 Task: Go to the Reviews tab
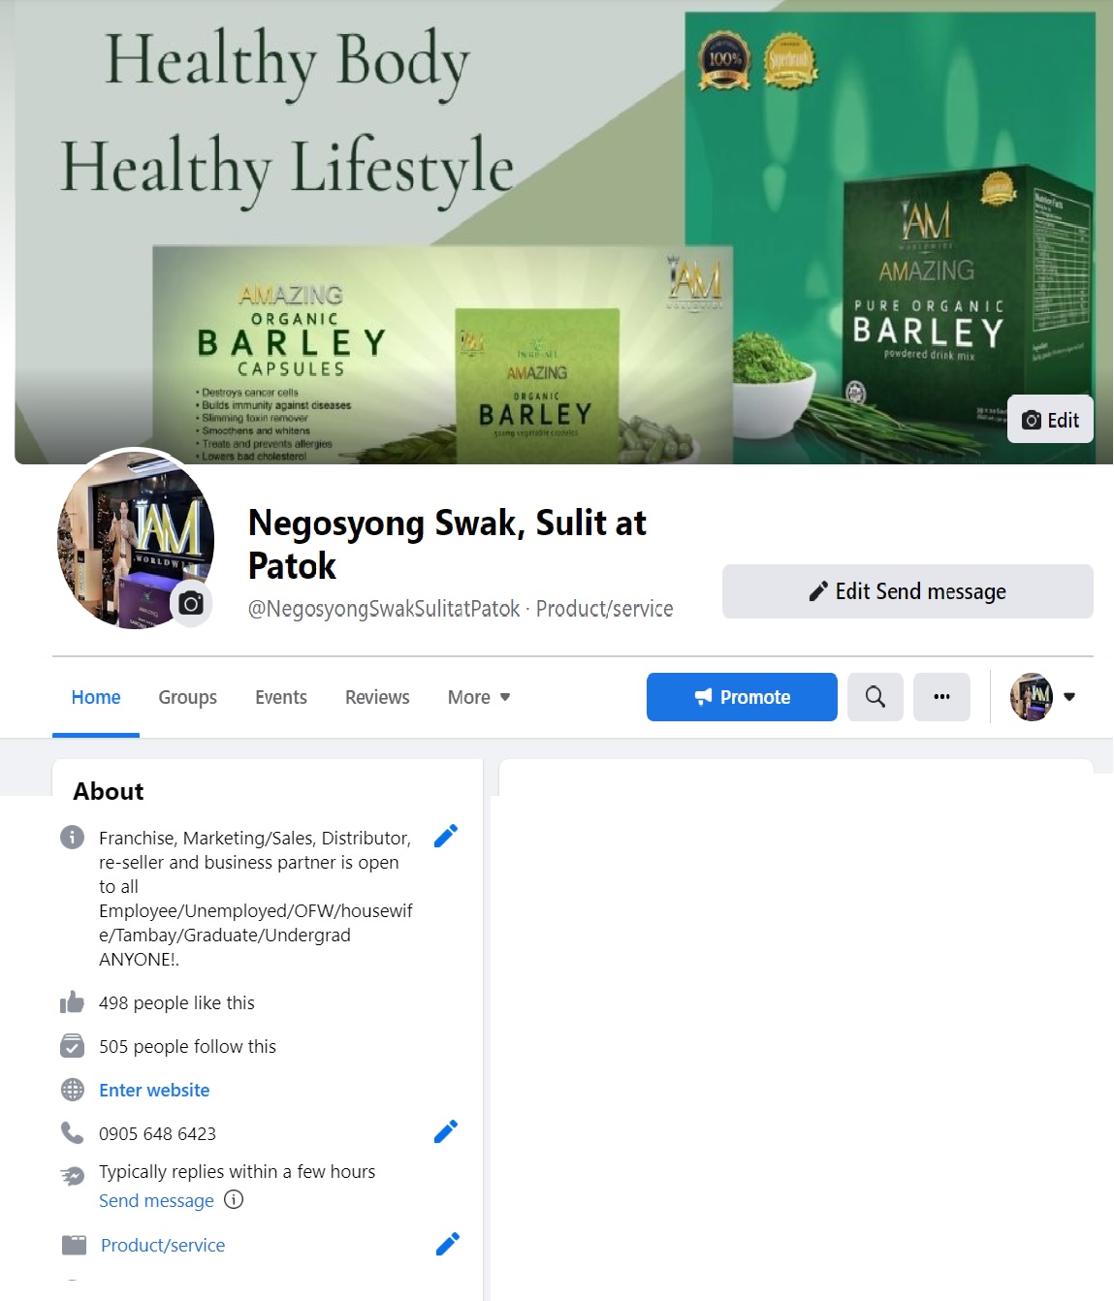[x=377, y=697]
